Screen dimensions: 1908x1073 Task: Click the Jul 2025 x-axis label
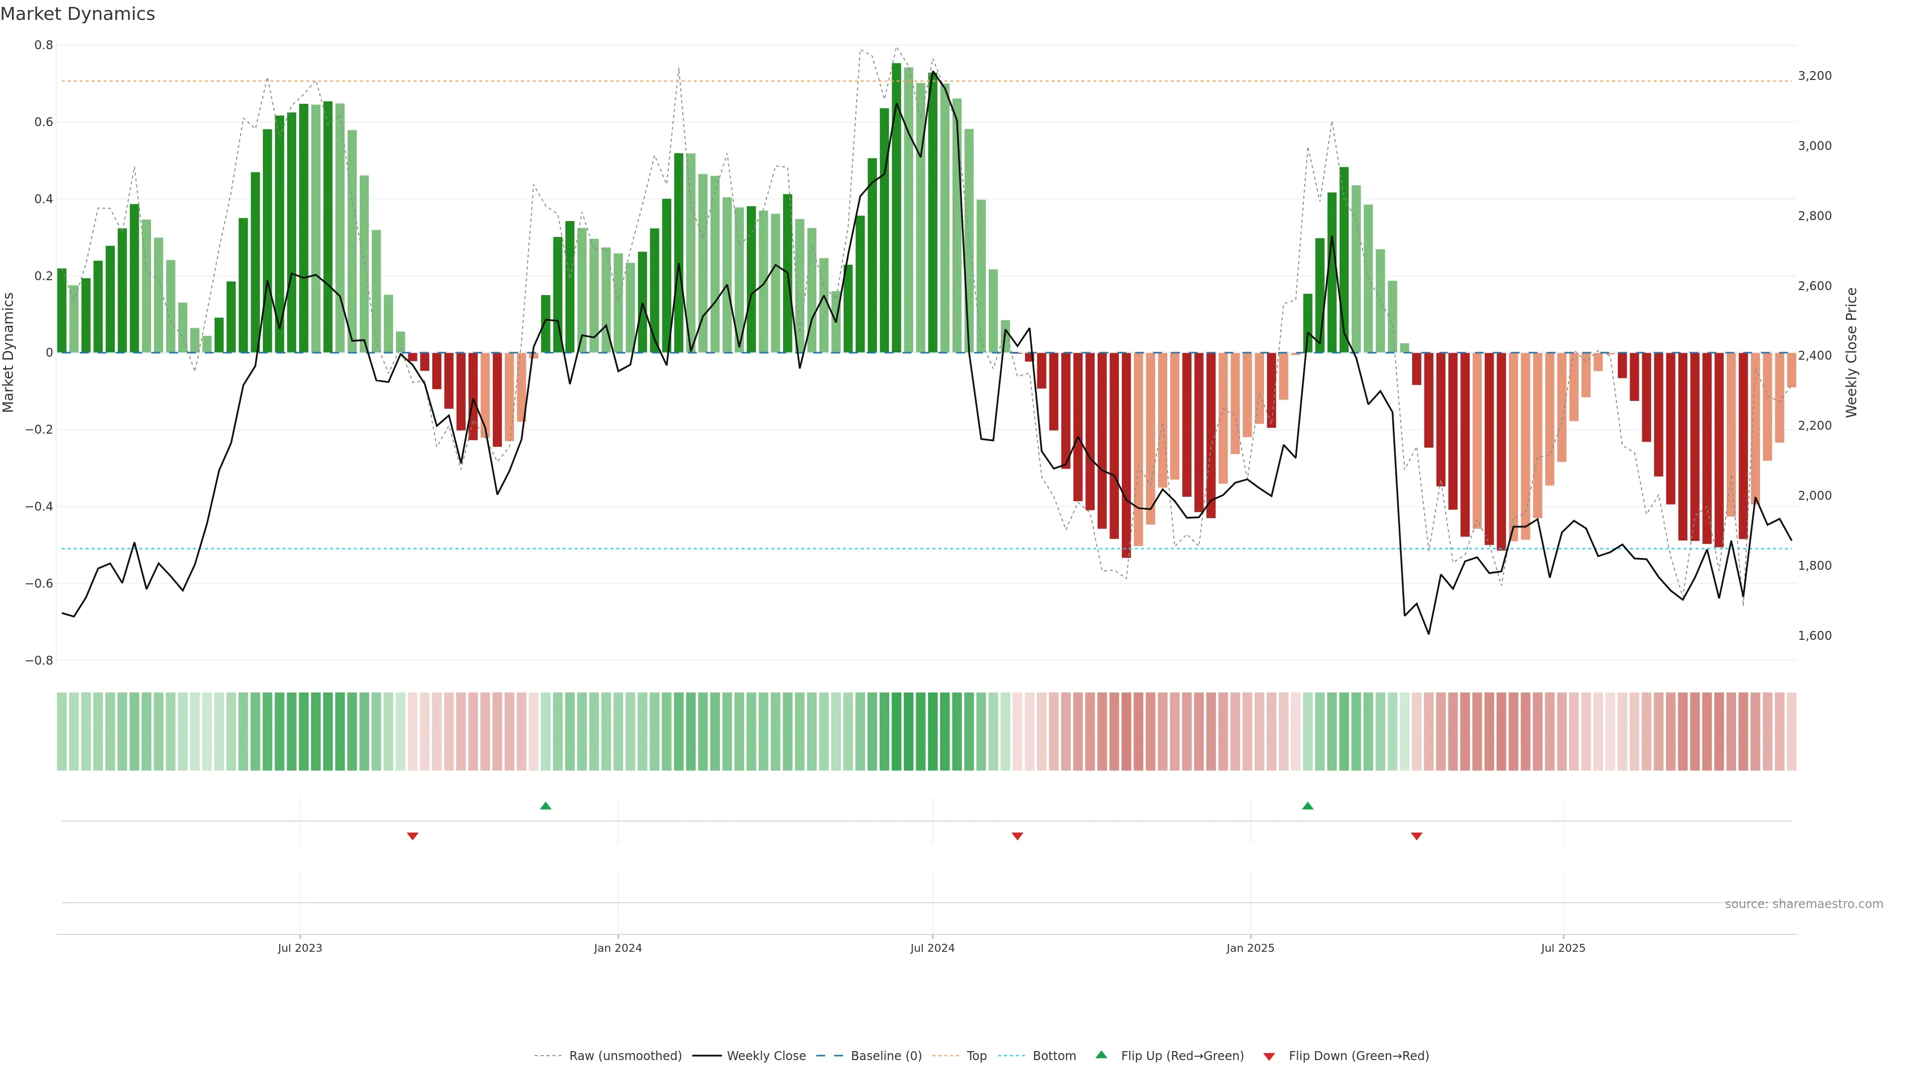pos(1563,948)
